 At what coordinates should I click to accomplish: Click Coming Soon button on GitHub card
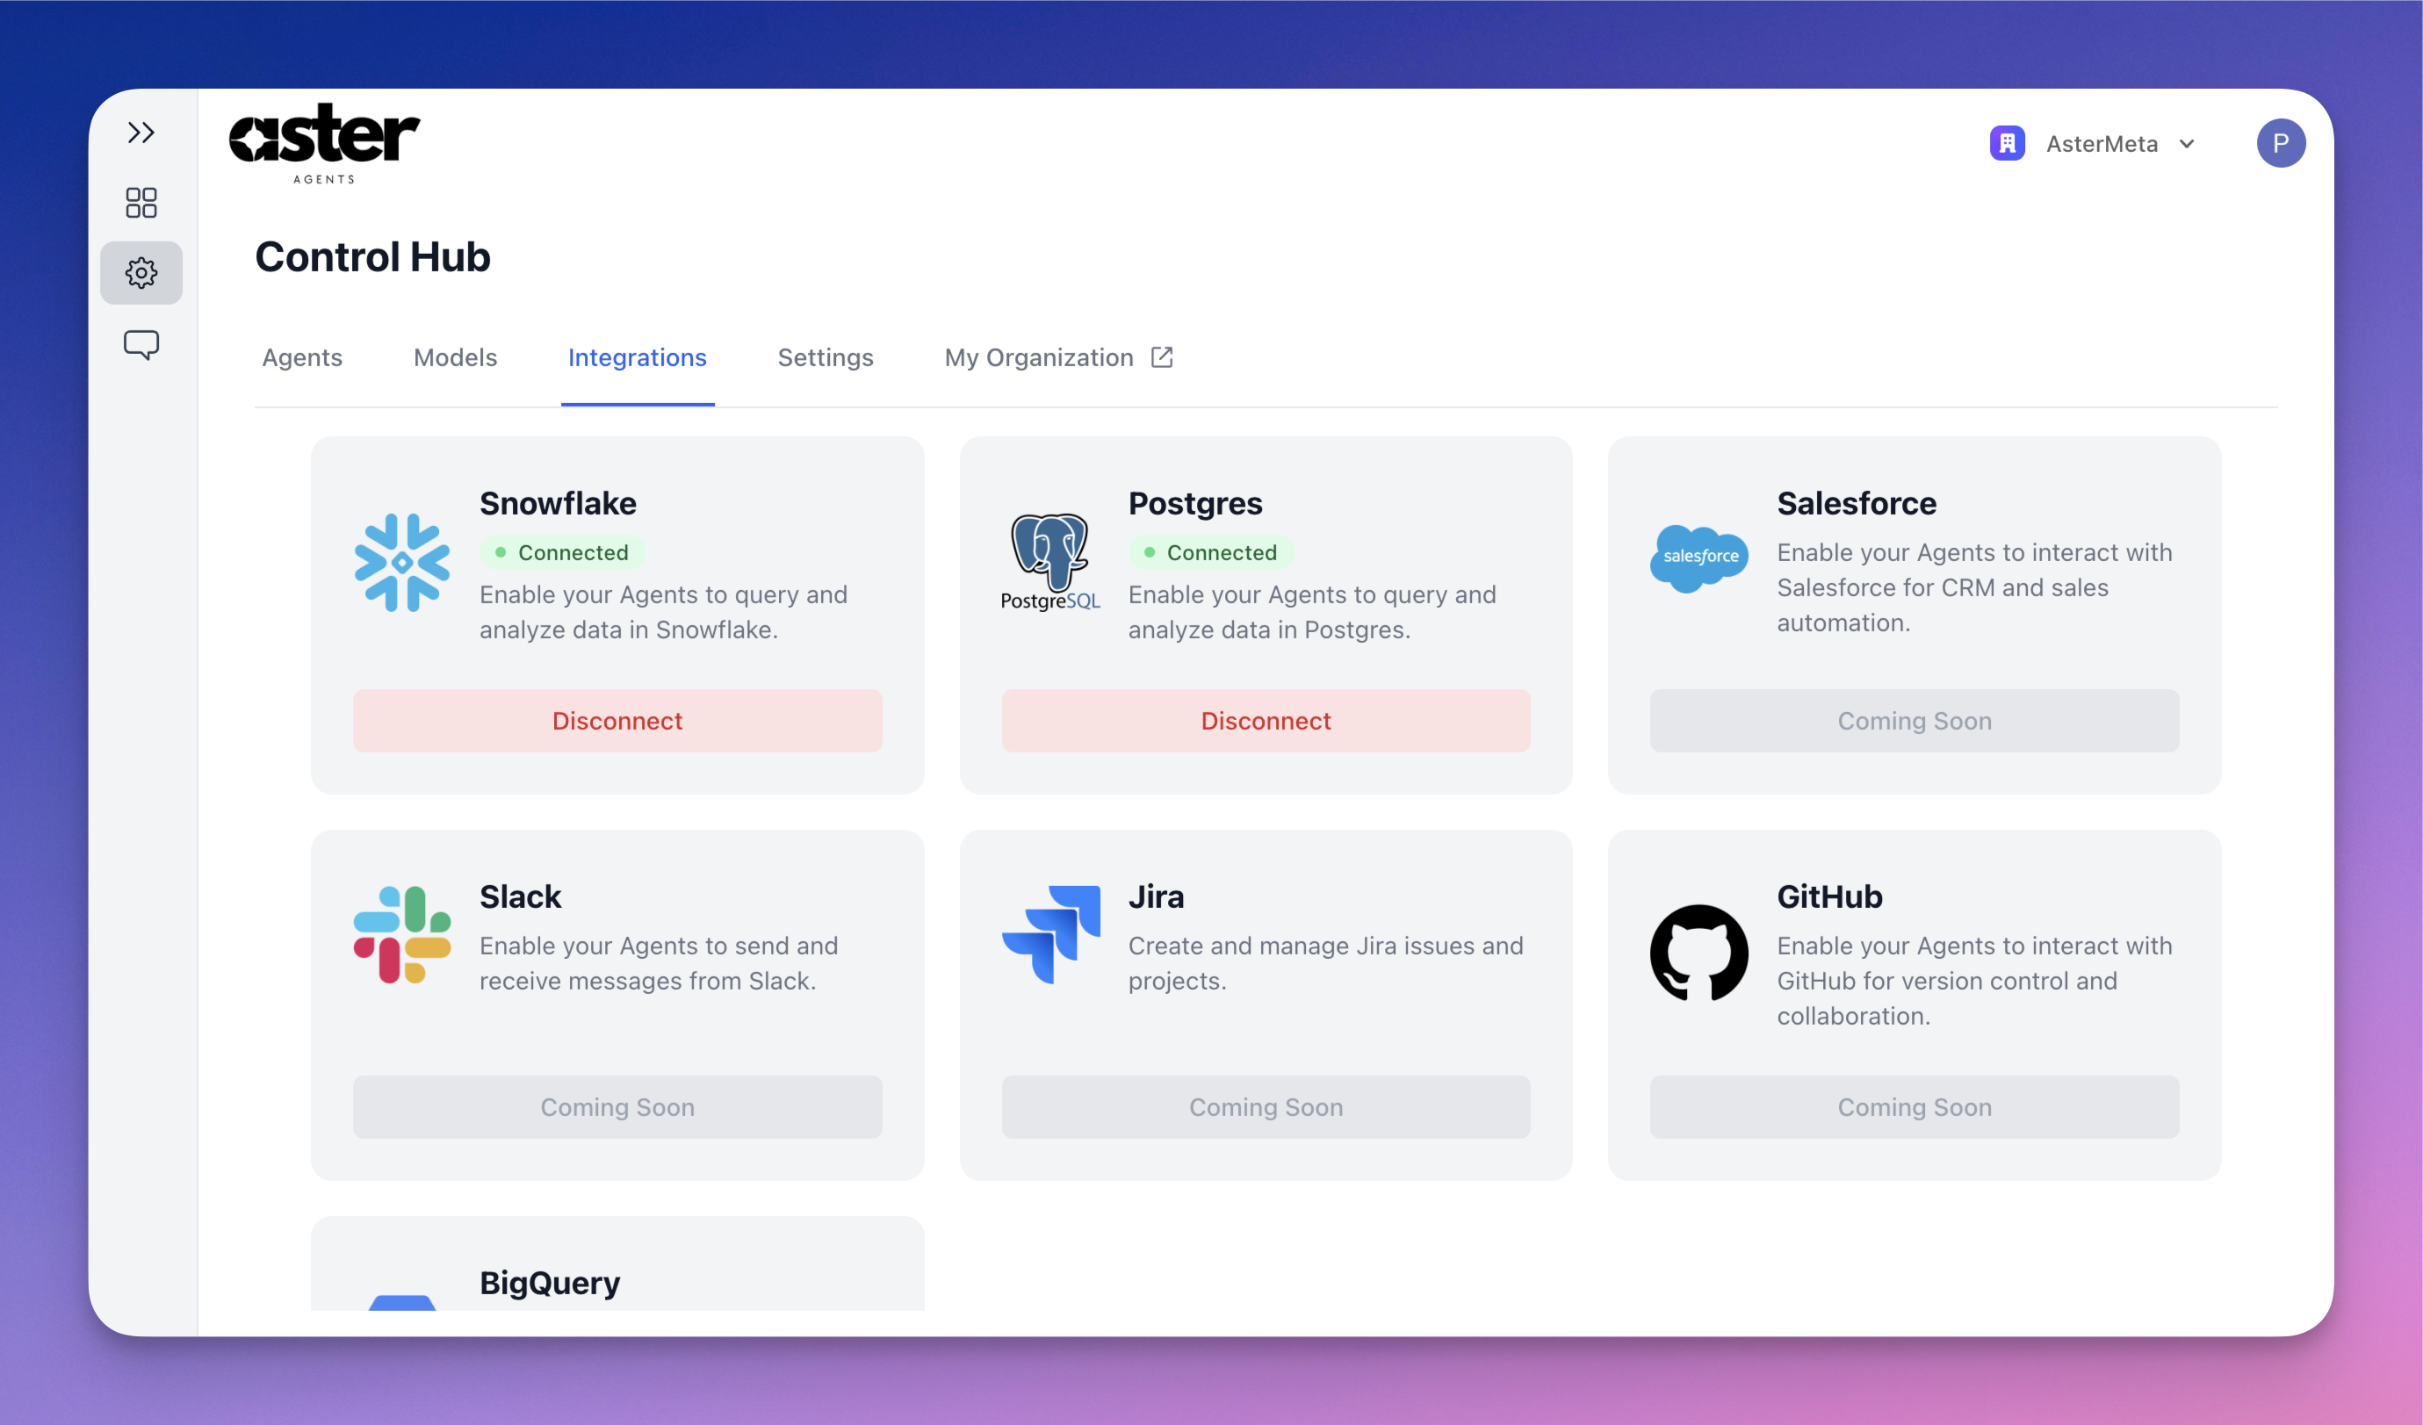point(1914,1107)
